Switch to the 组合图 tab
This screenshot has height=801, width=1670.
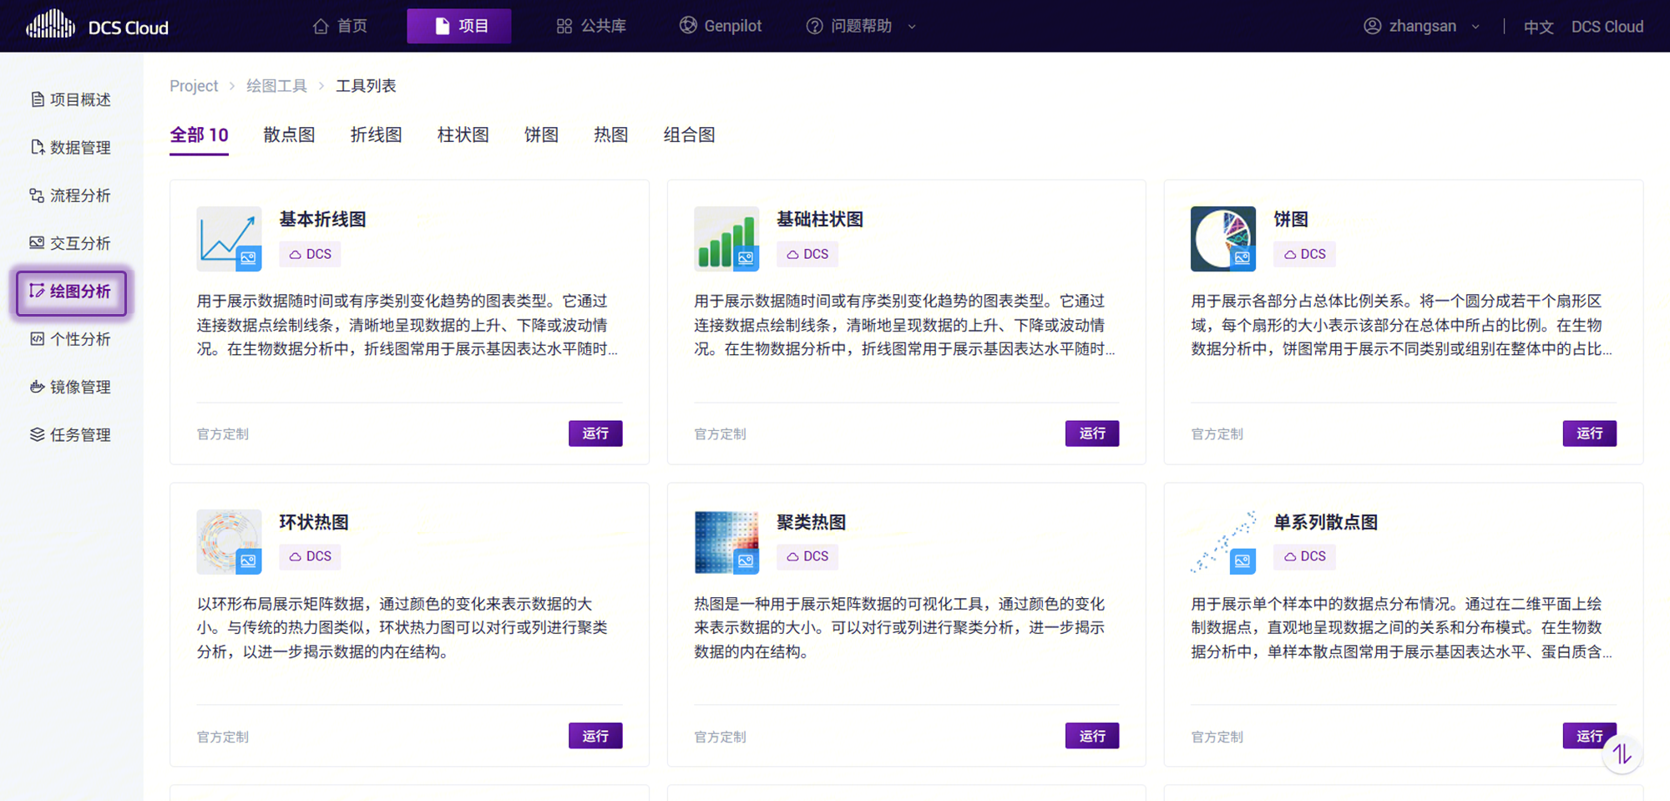click(689, 135)
